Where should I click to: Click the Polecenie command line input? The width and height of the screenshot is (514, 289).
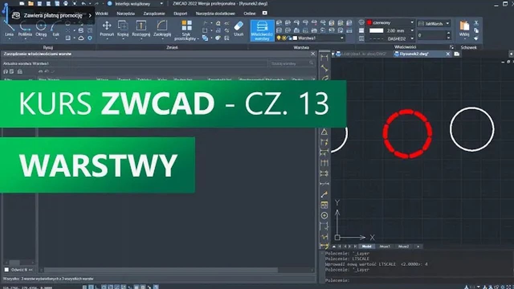[418, 280]
